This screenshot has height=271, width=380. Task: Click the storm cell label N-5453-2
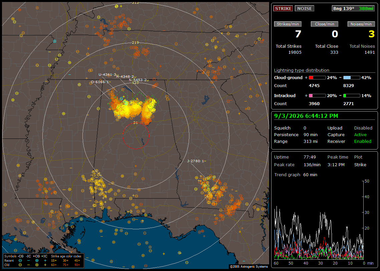pos(138,80)
